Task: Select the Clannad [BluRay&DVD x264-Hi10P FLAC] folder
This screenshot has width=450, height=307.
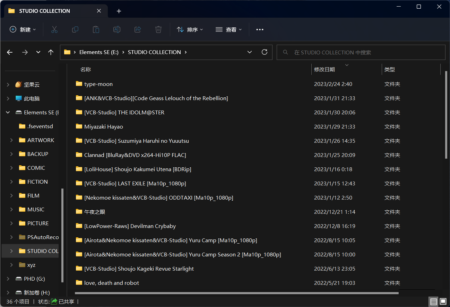Action: (135, 155)
